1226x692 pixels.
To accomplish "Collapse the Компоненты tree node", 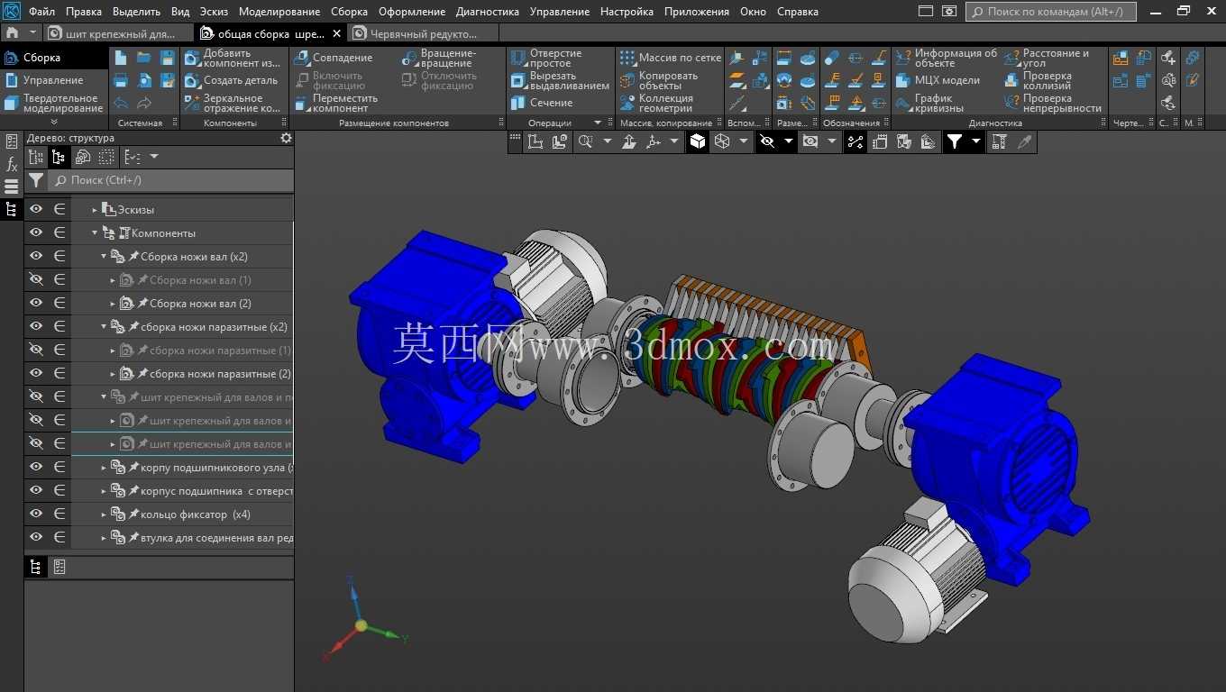I will click(x=95, y=233).
